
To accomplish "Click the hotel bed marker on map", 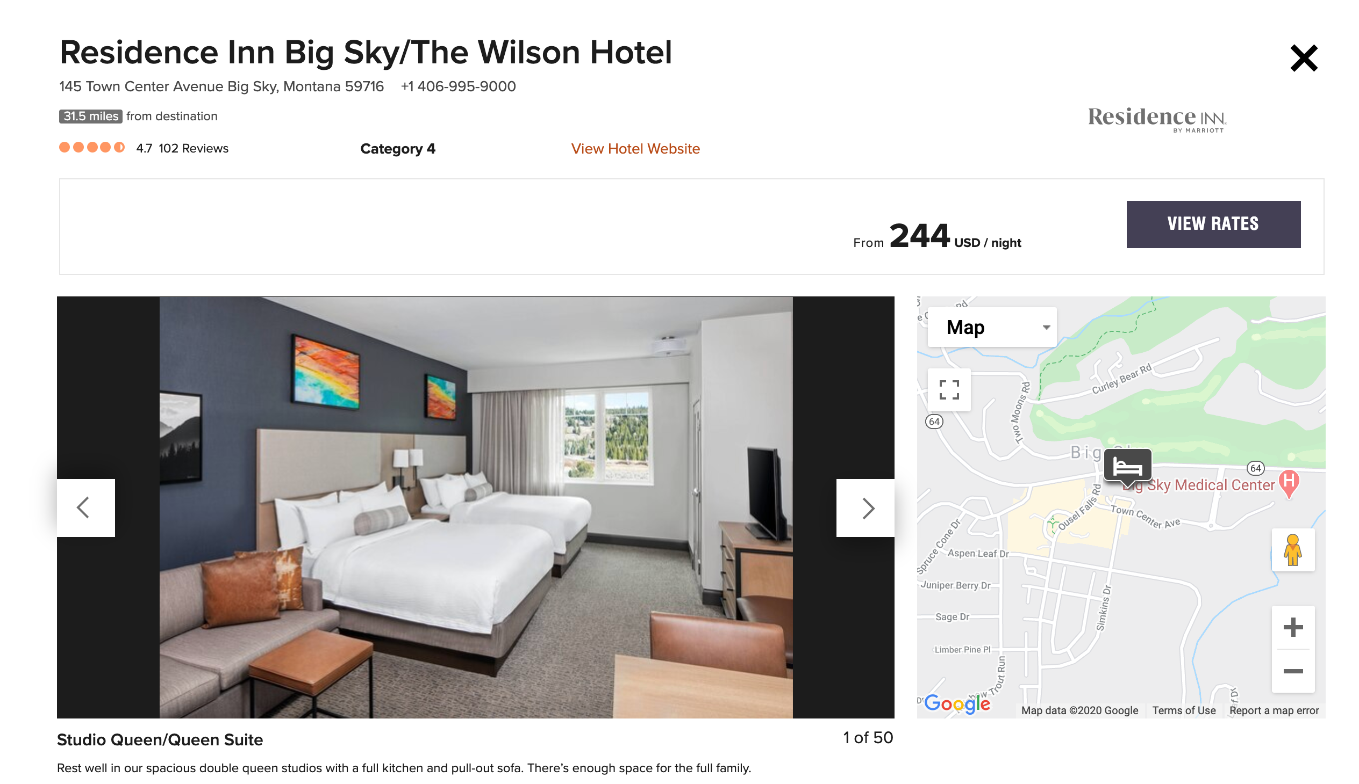I will coord(1127,465).
